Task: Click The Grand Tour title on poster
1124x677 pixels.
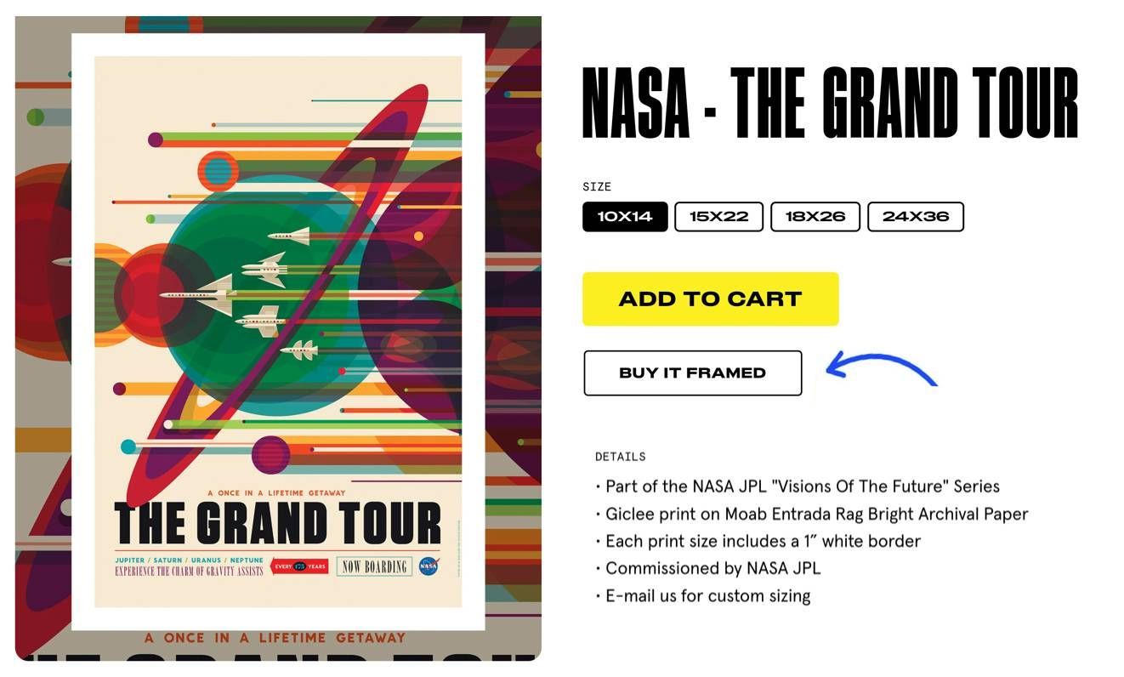Action: tap(278, 522)
